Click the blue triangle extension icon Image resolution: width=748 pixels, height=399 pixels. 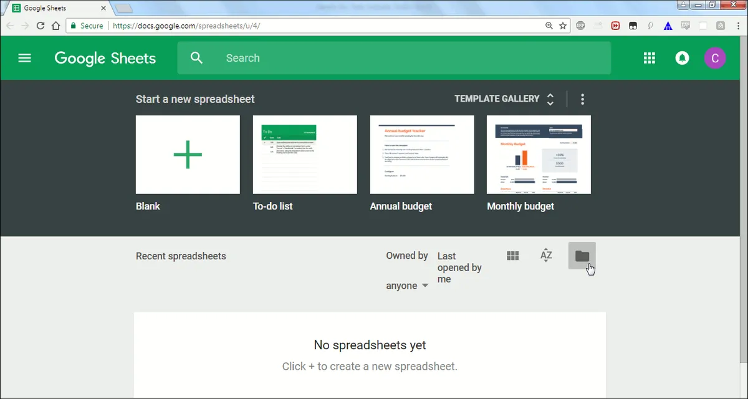[x=668, y=26]
